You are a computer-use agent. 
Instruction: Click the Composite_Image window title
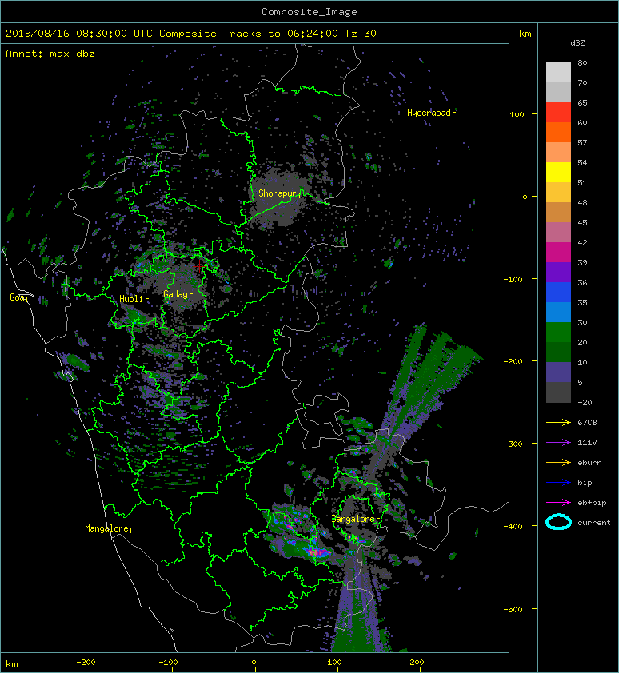point(309,12)
